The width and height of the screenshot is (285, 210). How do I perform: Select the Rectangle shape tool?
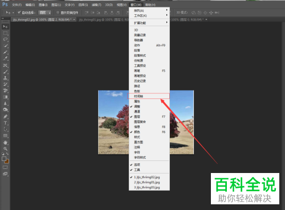5,135
